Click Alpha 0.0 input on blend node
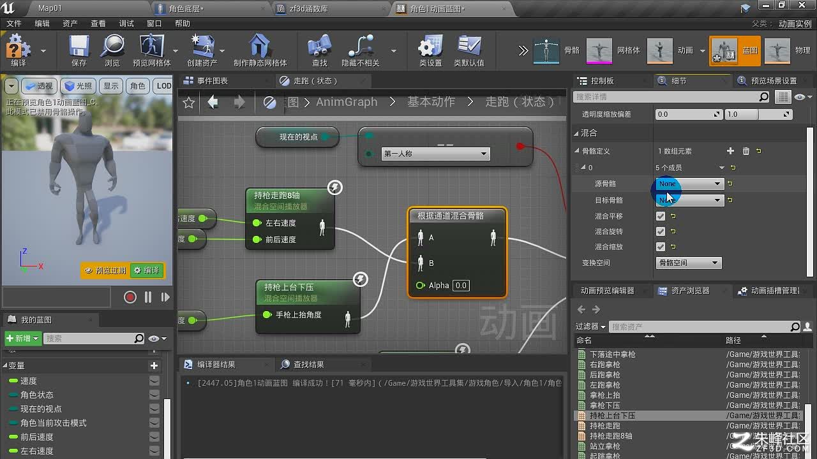The image size is (817, 459). [x=461, y=286]
